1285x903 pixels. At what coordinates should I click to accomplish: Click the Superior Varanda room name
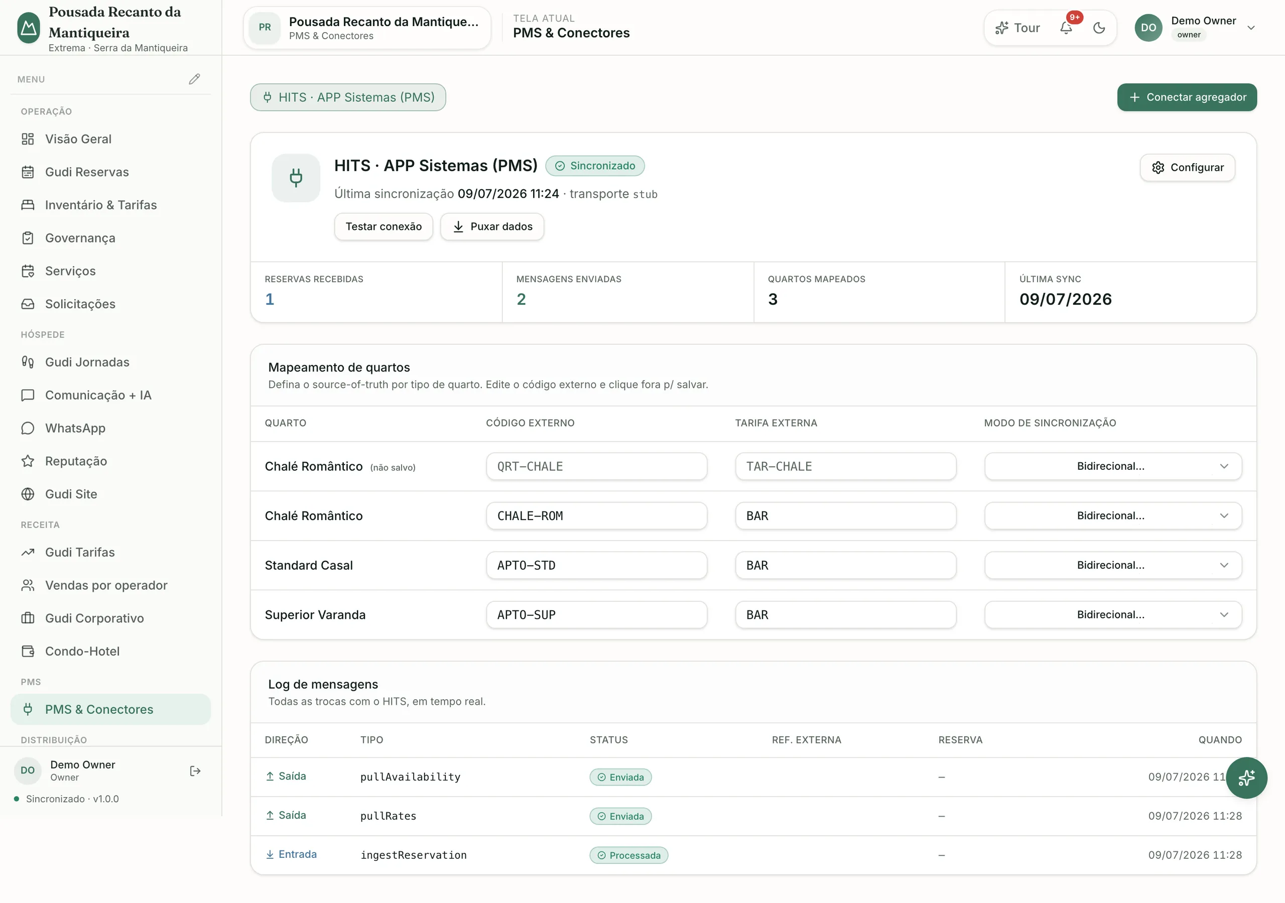[315, 615]
